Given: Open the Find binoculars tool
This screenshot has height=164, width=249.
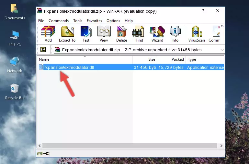Looking at the screenshot, I should [x=139, y=34].
